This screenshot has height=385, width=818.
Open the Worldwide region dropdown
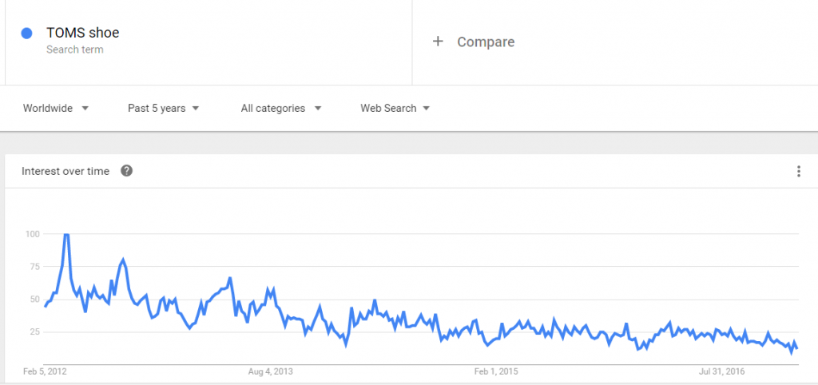[56, 108]
